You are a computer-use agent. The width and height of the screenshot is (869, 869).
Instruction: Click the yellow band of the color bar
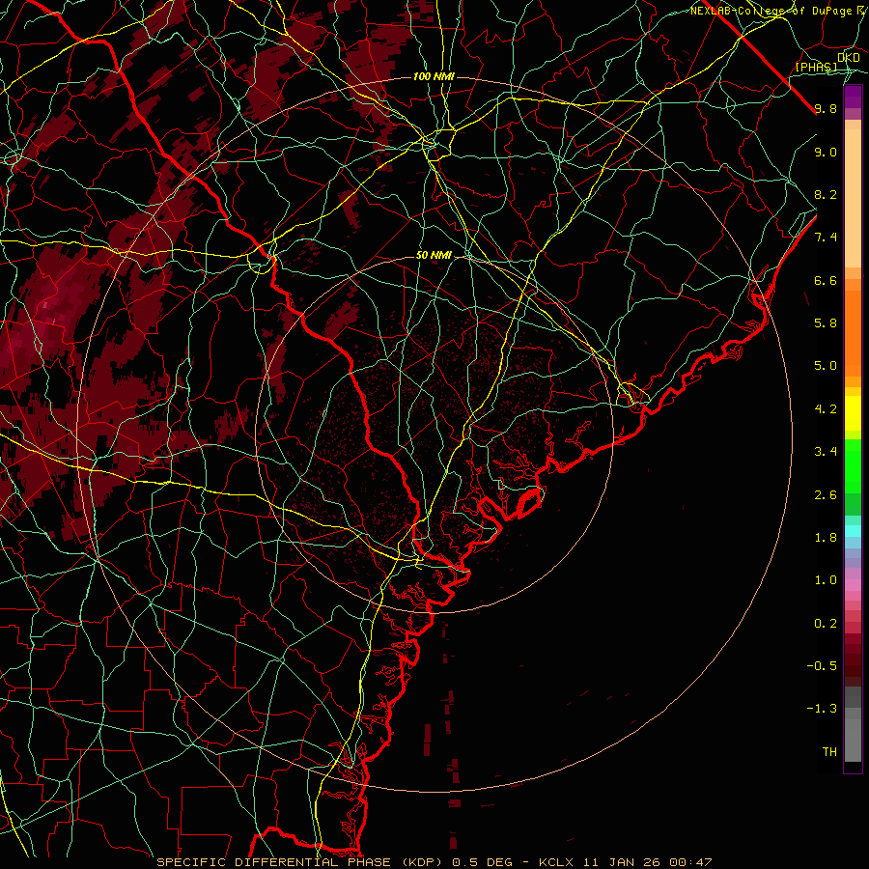click(853, 413)
